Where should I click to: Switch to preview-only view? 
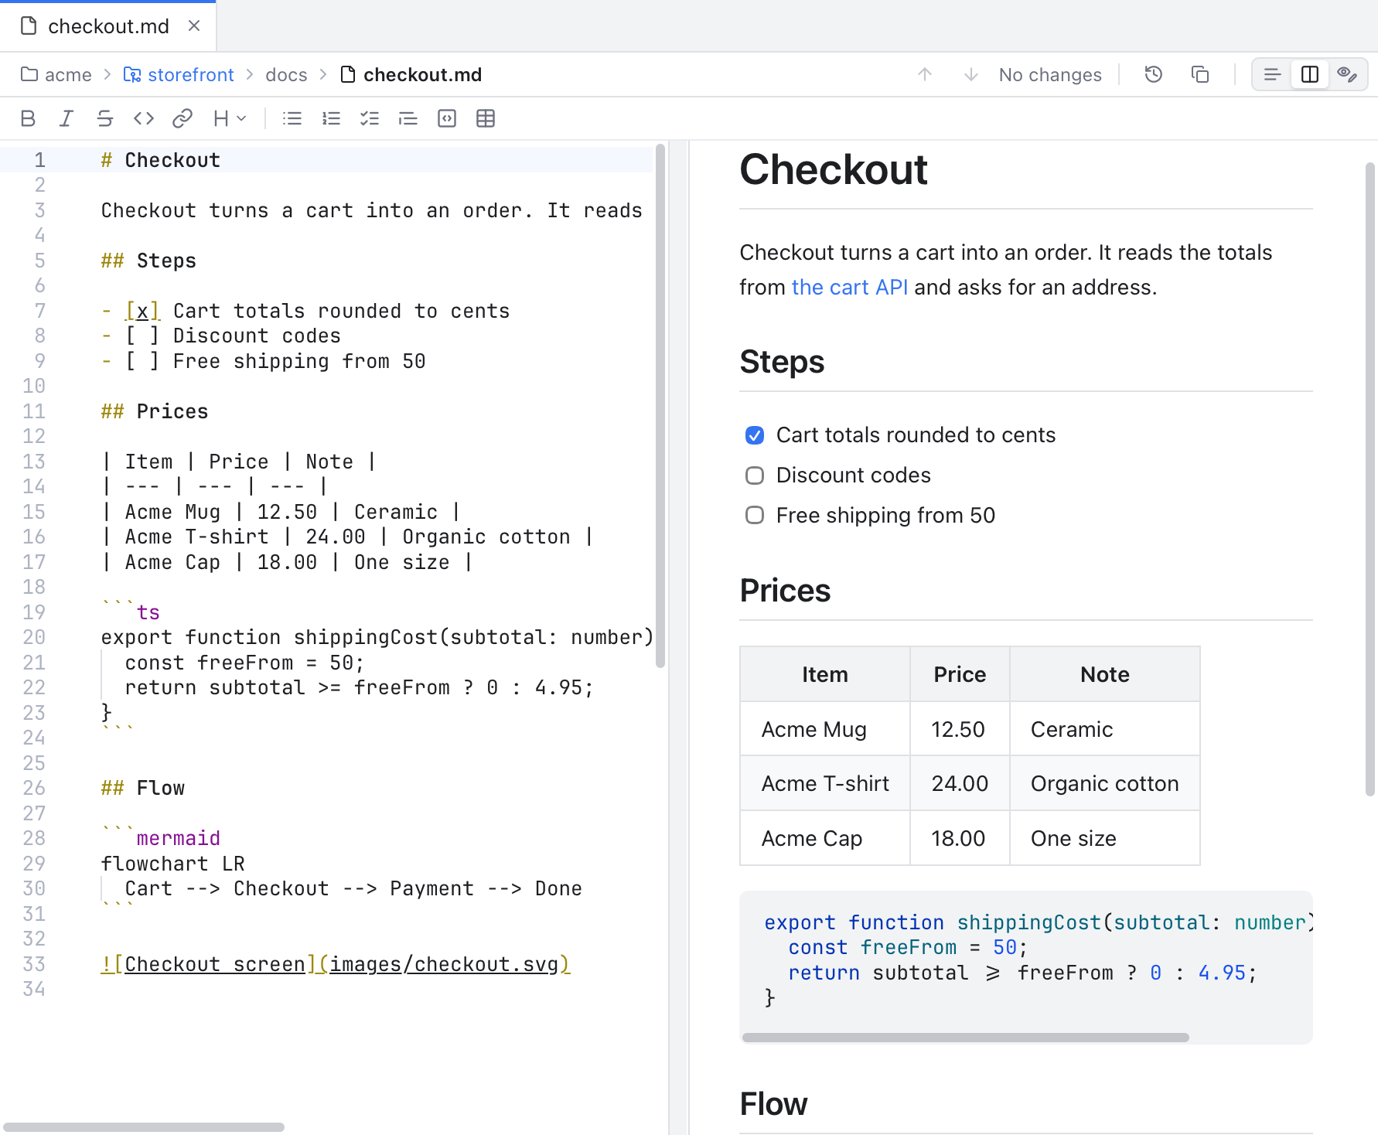point(1347,74)
